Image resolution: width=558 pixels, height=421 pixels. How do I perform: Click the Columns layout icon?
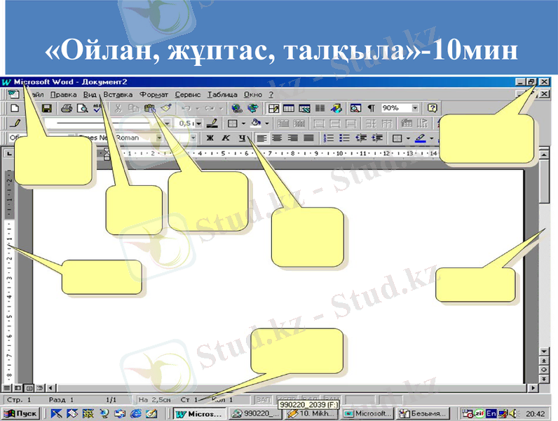tap(320, 108)
